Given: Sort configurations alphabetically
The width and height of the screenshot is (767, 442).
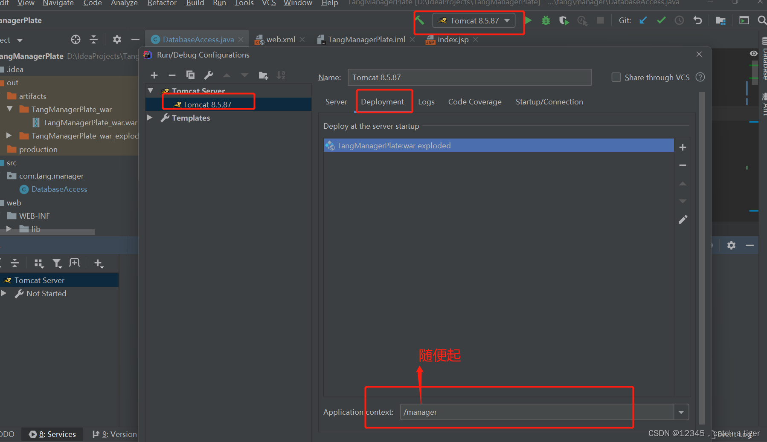Looking at the screenshot, I should click(281, 75).
